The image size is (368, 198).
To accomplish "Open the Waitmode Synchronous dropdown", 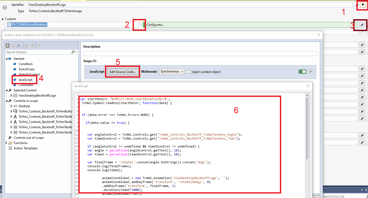I will [x=172, y=72].
